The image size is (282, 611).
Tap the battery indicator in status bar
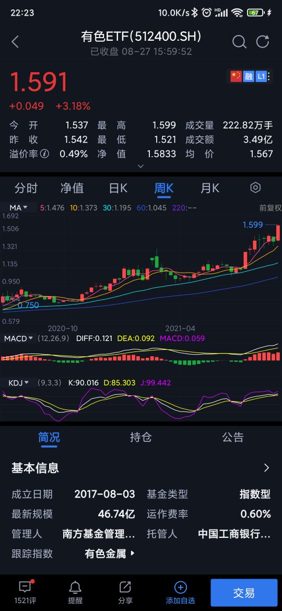pyautogui.click(x=255, y=13)
